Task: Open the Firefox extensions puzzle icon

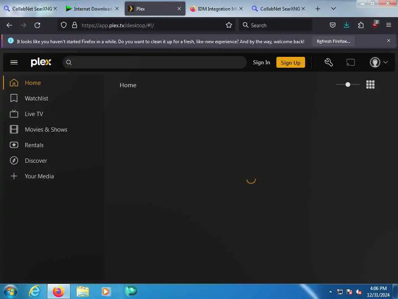Action: pyautogui.click(x=361, y=25)
